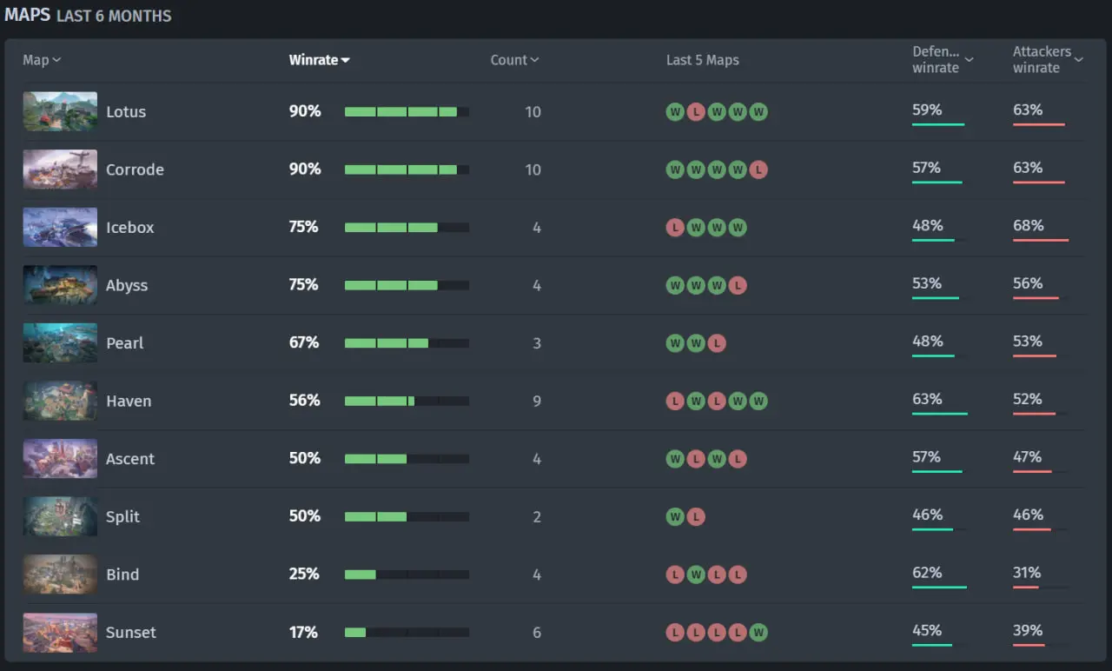Click the win badge in Bind row
This screenshot has width=1112, height=671.
point(696,575)
